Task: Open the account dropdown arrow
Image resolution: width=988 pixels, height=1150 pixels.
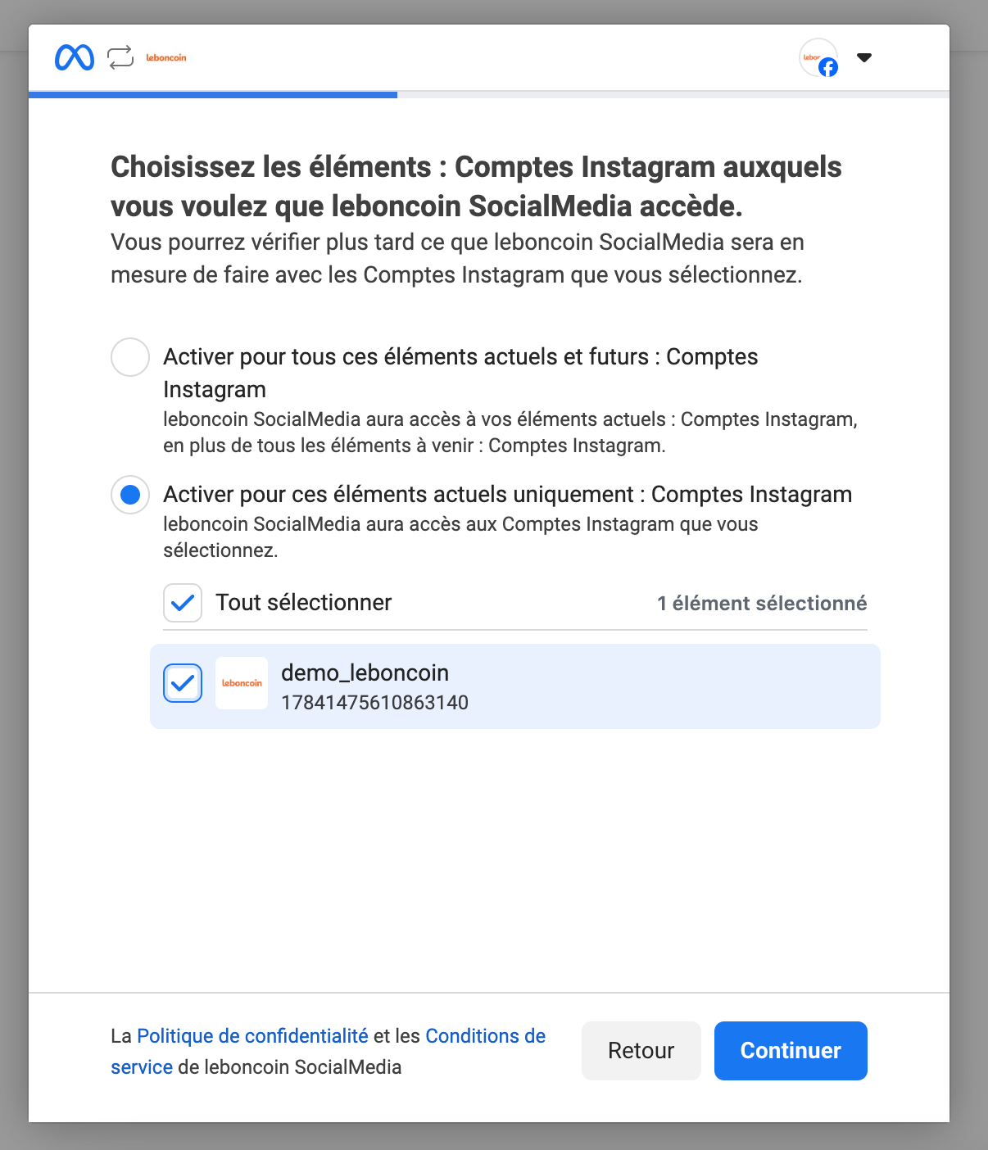Action: 864,57
